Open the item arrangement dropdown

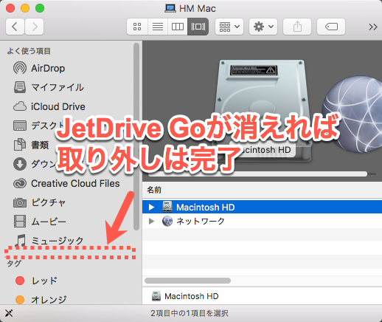(229, 27)
